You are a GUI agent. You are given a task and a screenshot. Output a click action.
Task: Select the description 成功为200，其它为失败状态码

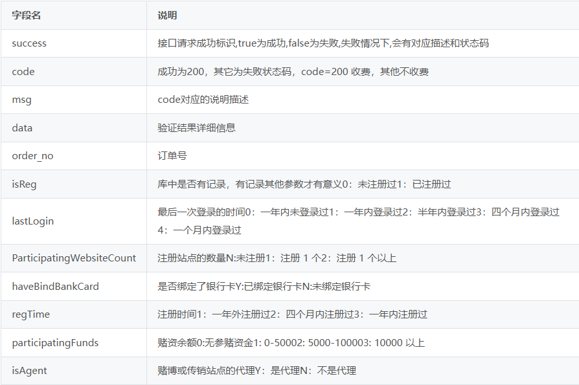coord(293,72)
